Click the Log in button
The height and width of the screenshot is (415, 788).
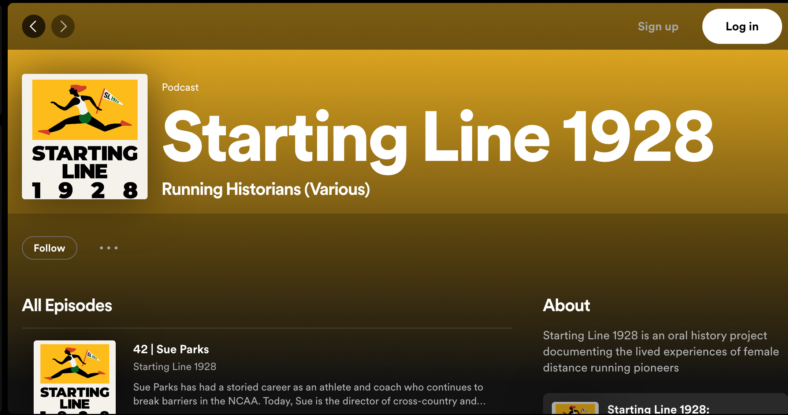tap(741, 26)
